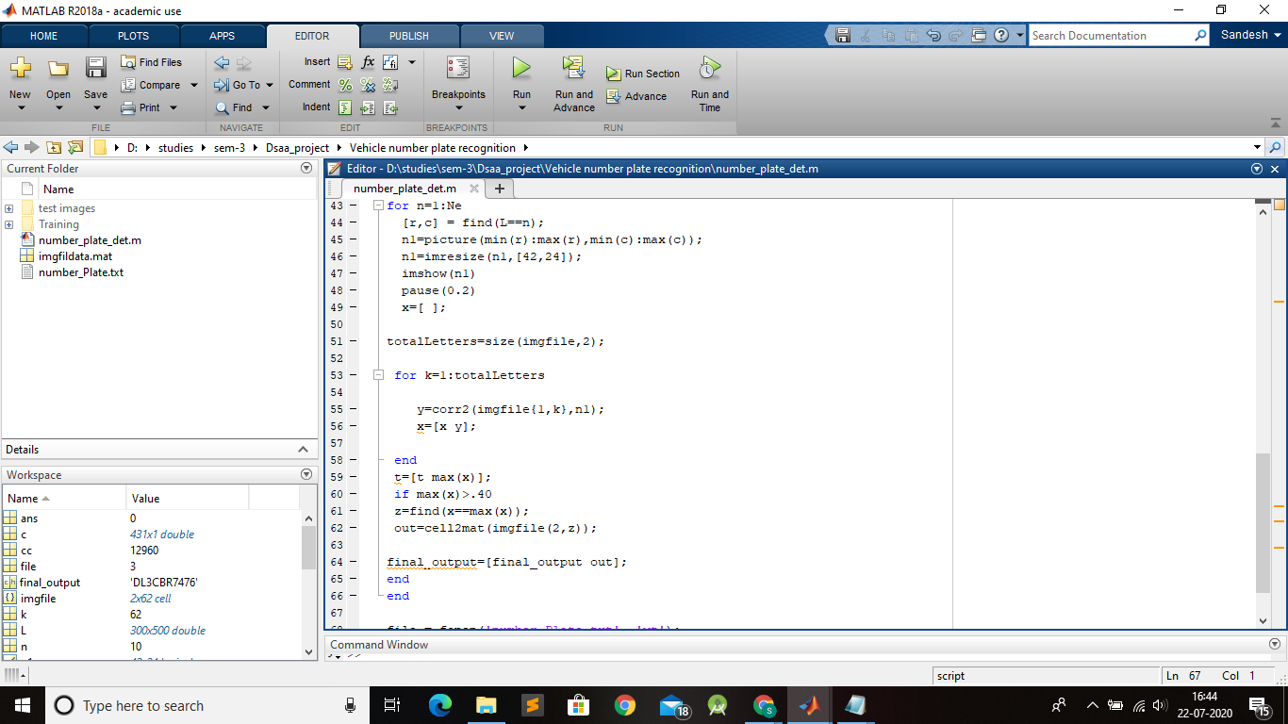Toggle breakpoint dash at line 59
The height and width of the screenshot is (724, 1288).
click(x=353, y=477)
